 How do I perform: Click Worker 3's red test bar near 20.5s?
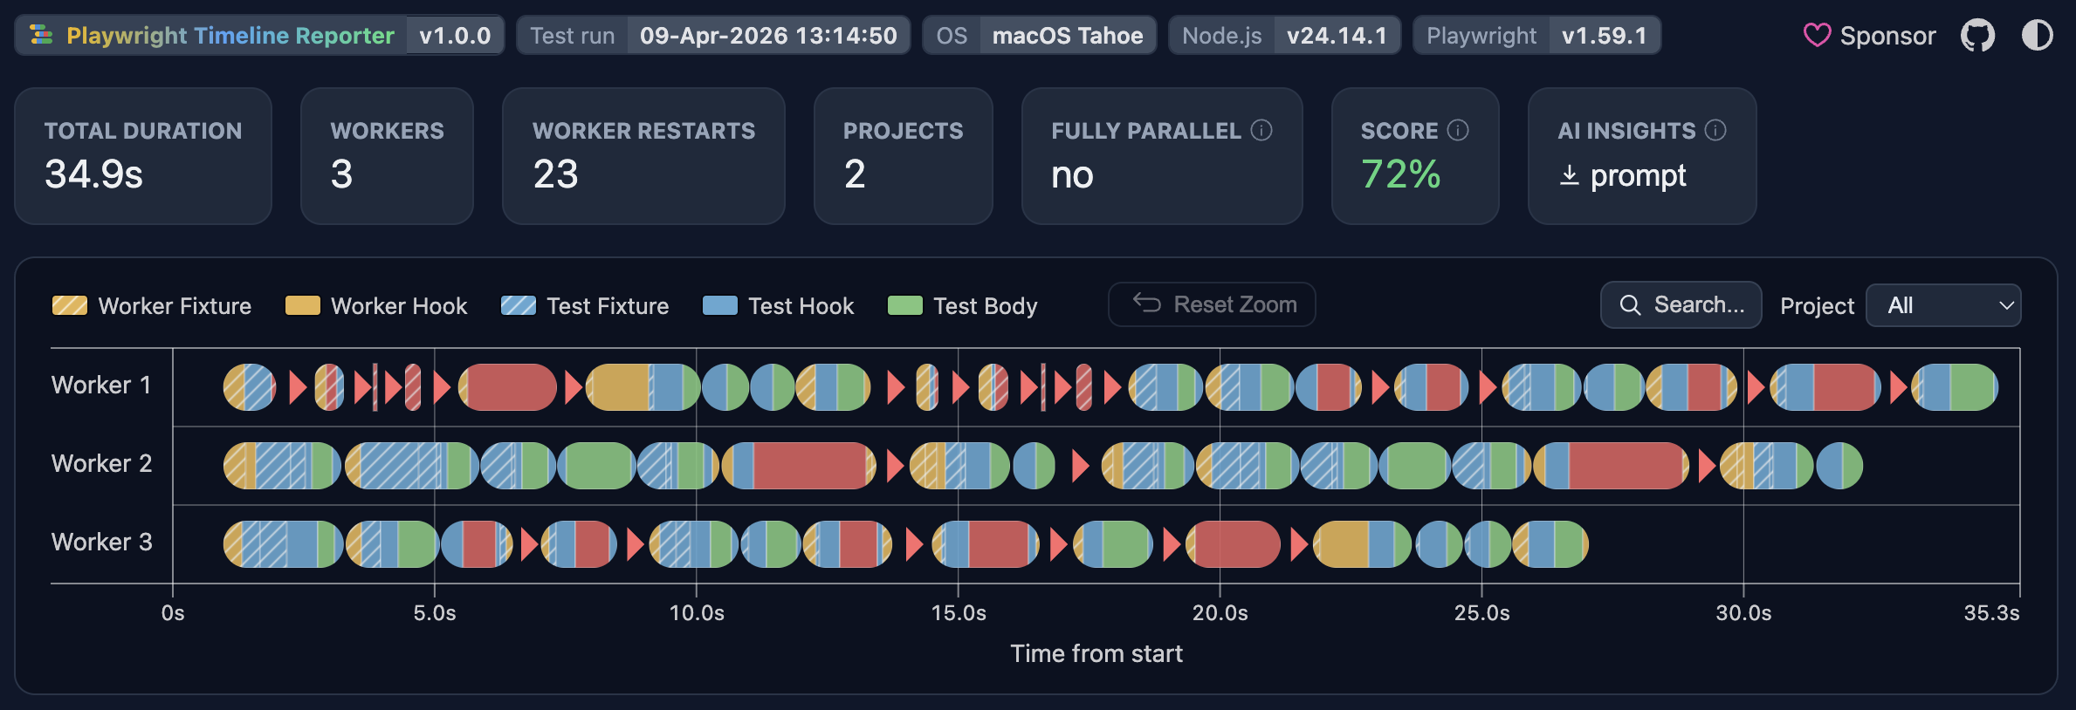[1233, 544]
